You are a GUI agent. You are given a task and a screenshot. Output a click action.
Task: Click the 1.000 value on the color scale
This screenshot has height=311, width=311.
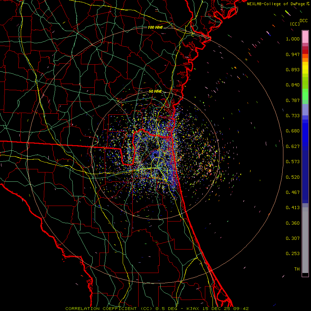click(293, 39)
